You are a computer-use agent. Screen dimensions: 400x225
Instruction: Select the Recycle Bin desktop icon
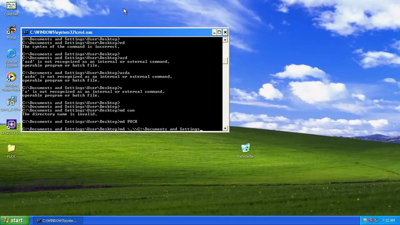(246, 151)
